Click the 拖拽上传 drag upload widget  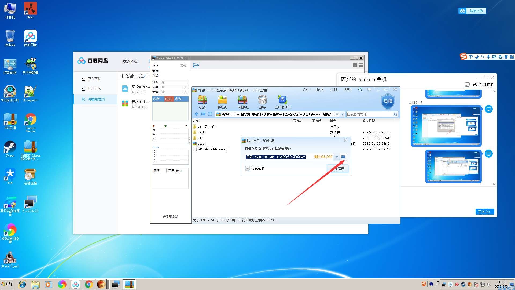[x=472, y=11]
